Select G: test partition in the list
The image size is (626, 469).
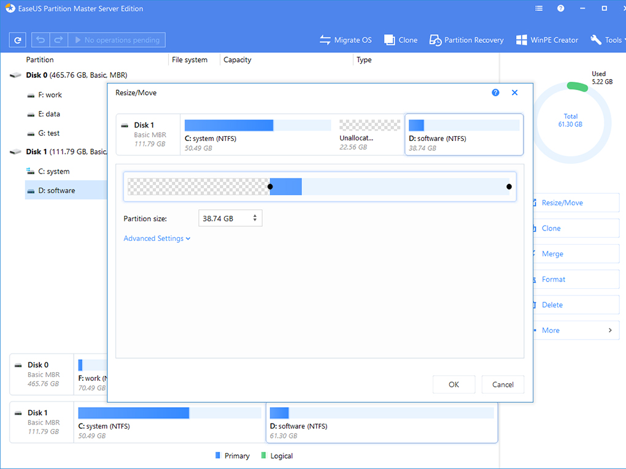click(48, 133)
